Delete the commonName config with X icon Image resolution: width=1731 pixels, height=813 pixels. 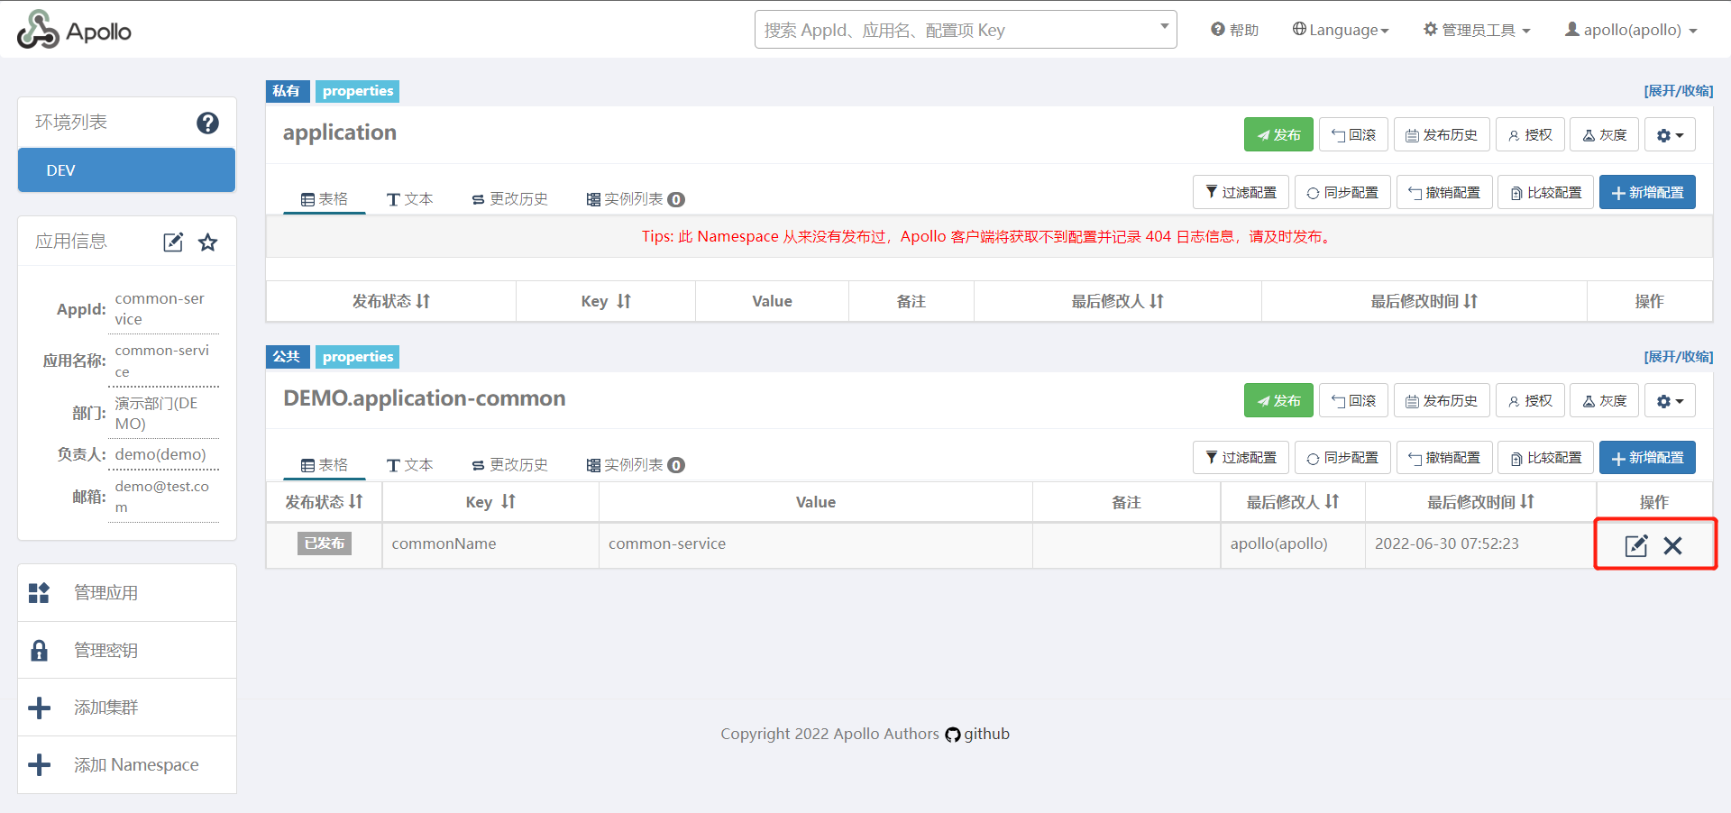pyautogui.click(x=1672, y=545)
